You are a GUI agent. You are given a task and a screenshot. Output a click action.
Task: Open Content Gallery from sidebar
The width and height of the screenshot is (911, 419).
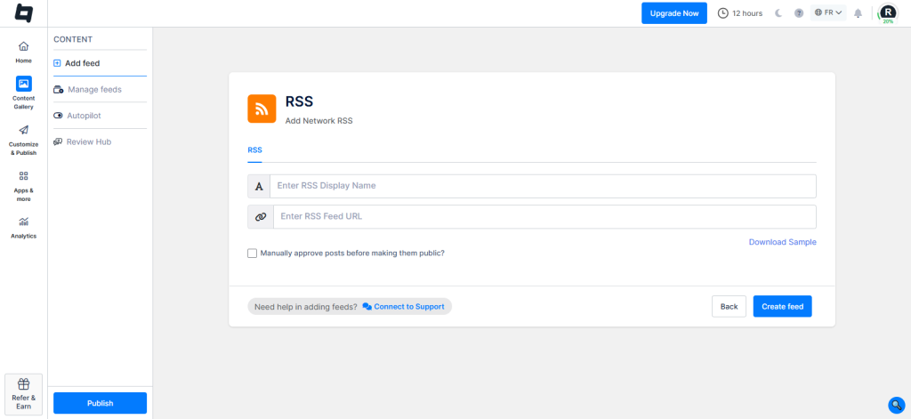tap(23, 85)
